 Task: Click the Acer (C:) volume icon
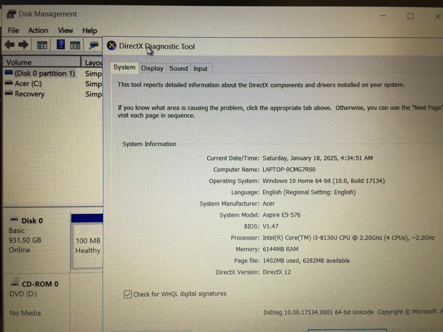pos(9,83)
